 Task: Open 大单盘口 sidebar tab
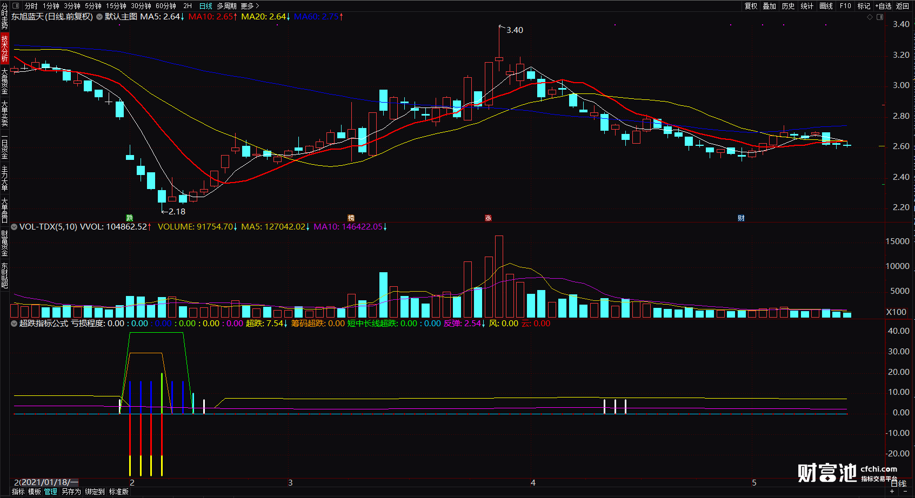[x=4, y=210]
